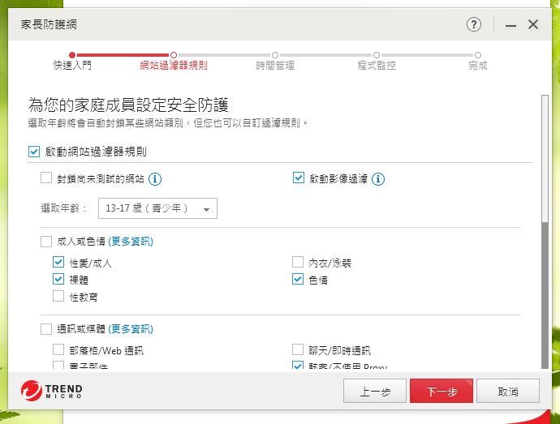Viewport: 560px width, 424px height.
Task: Open the 選取年齡 age dropdown
Action: (157, 208)
